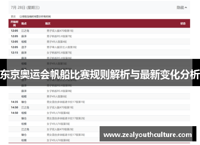Click the 更改 time zone link
Screen dimensions: 200x145
13,16
